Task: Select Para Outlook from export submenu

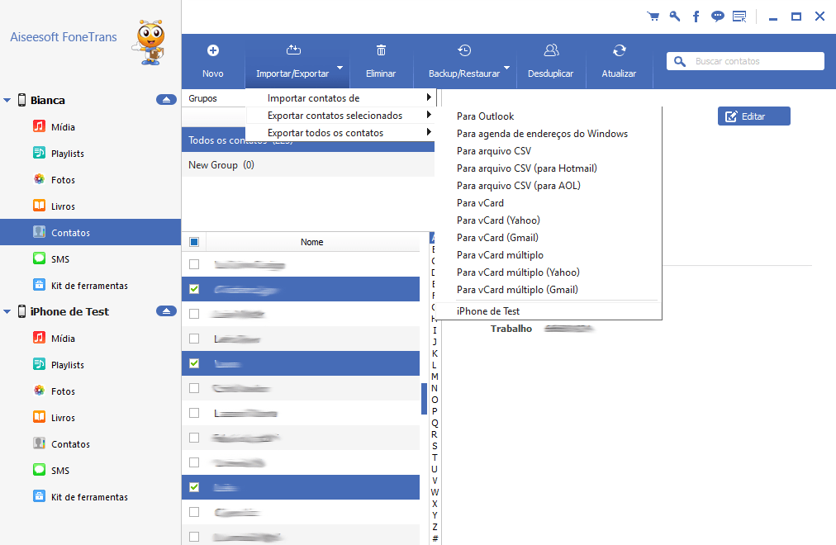Action: 485,116
